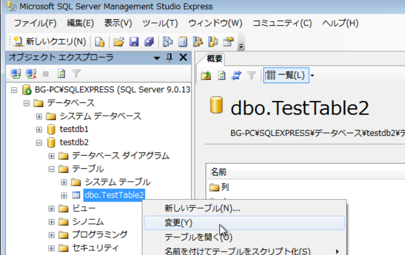Select the システム テーブル folder in tree
The width and height of the screenshot is (405, 255).
click(x=117, y=182)
